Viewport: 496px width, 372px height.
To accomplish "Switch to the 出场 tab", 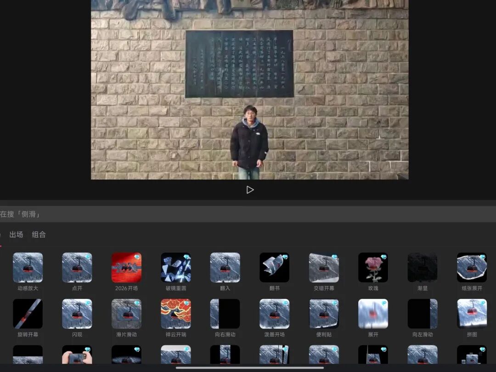I will pyautogui.click(x=16, y=235).
